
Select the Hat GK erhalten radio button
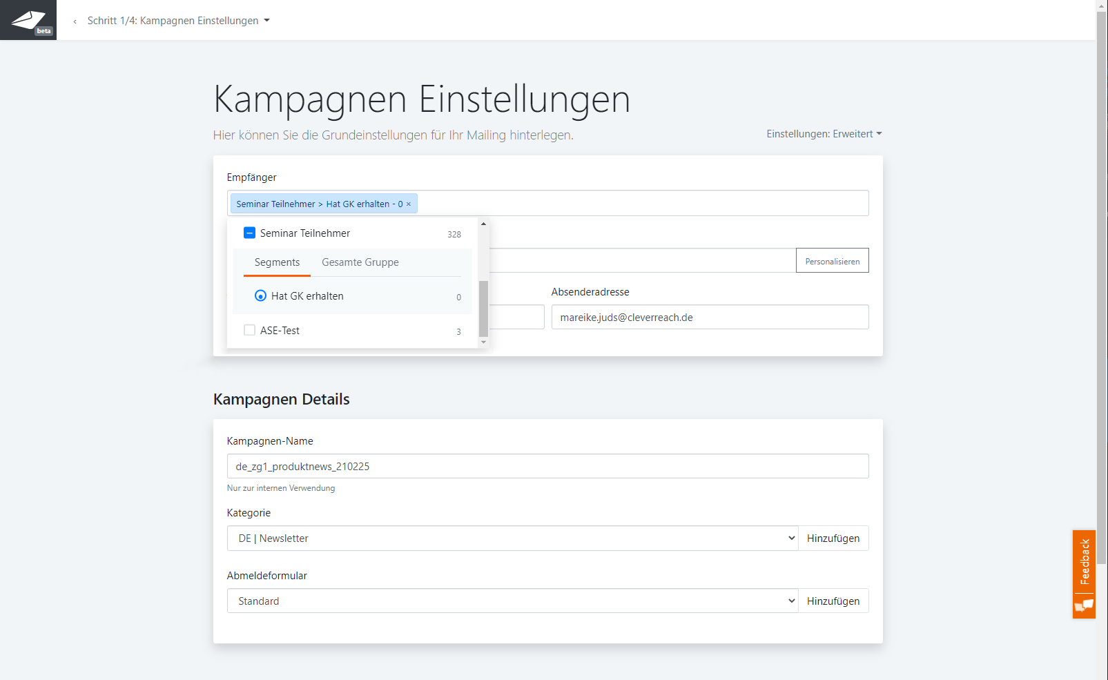click(260, 296)
